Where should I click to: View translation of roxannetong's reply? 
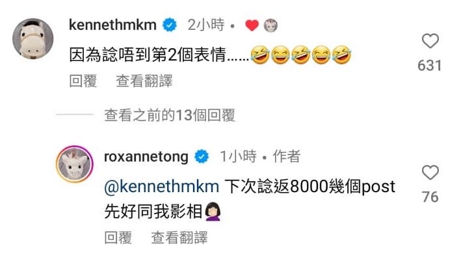[179, 238]
